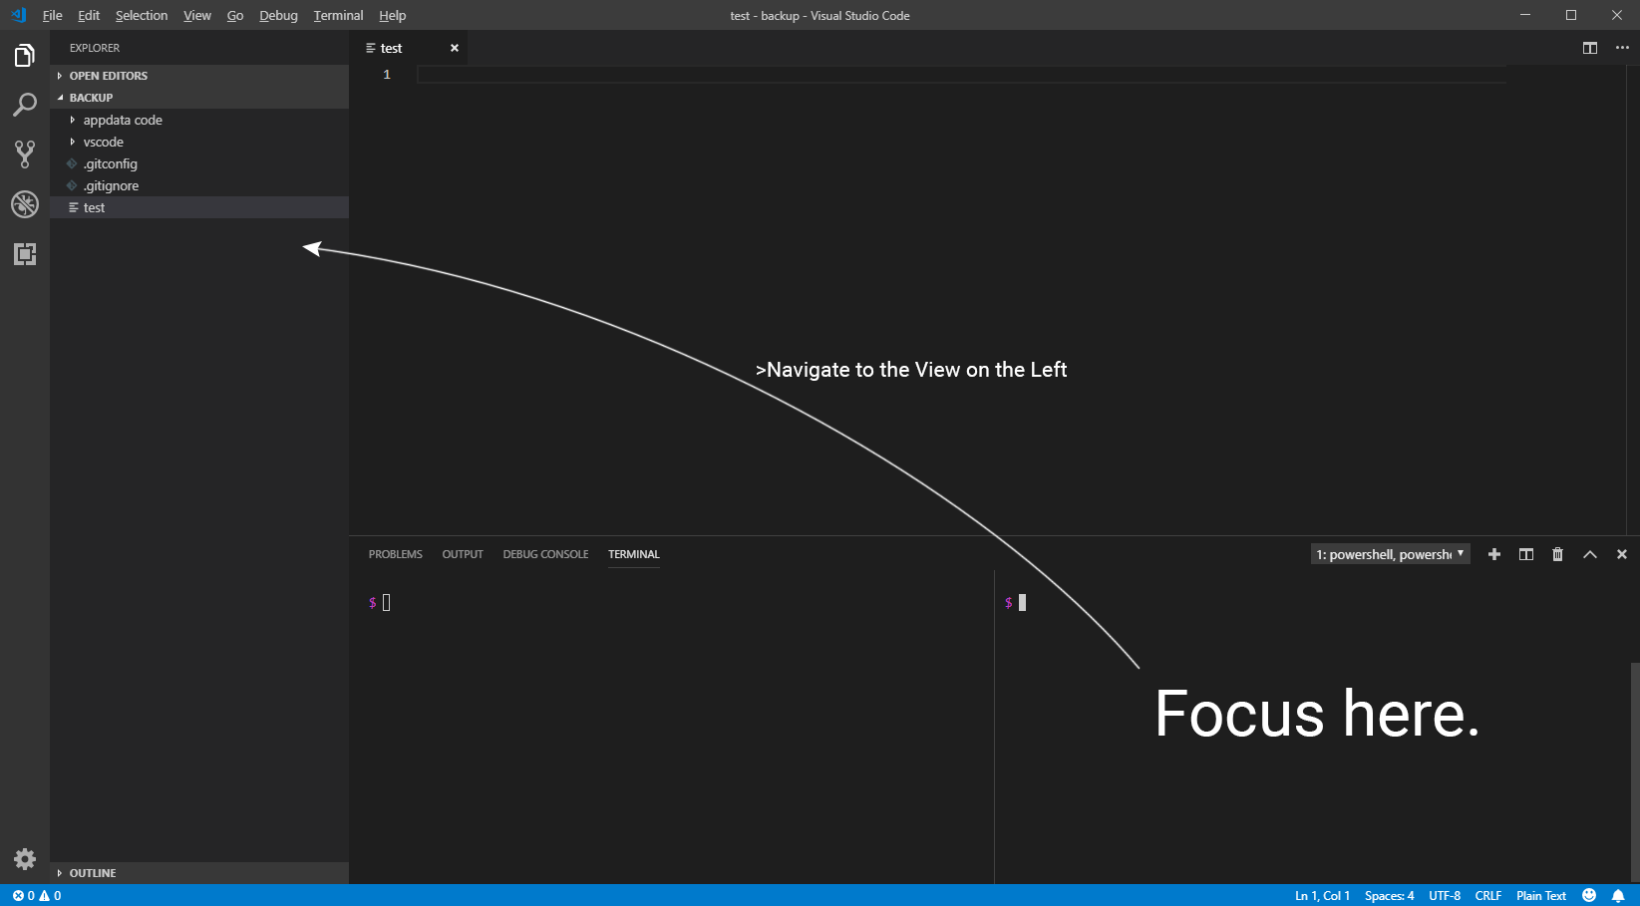The image size is (1640, 906).
Task: Open the Selection menu
Action: (142, 15)
